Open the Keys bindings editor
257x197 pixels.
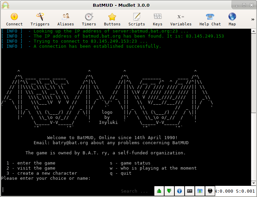157,19
